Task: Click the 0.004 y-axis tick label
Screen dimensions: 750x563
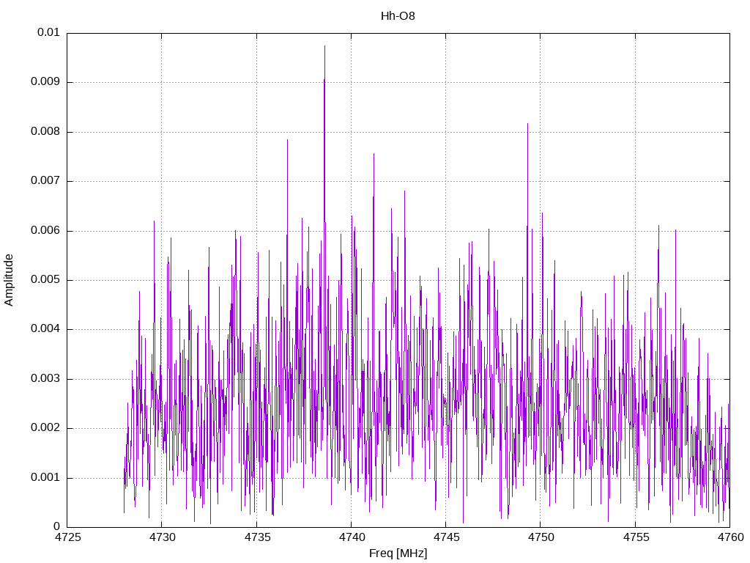Action: (45, 329)
